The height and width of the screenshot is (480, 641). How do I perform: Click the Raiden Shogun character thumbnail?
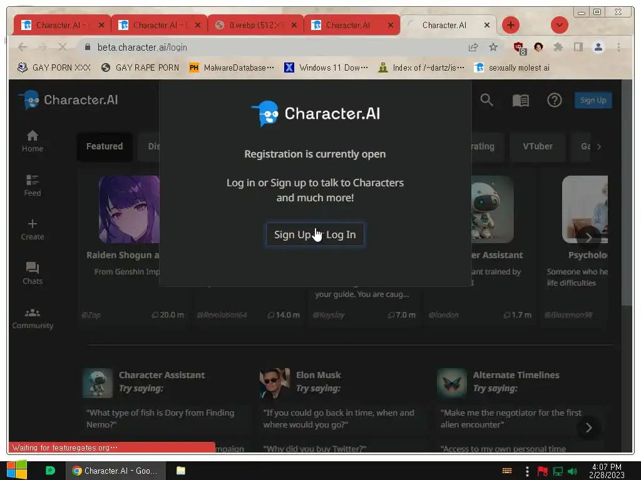coord(129,209)
